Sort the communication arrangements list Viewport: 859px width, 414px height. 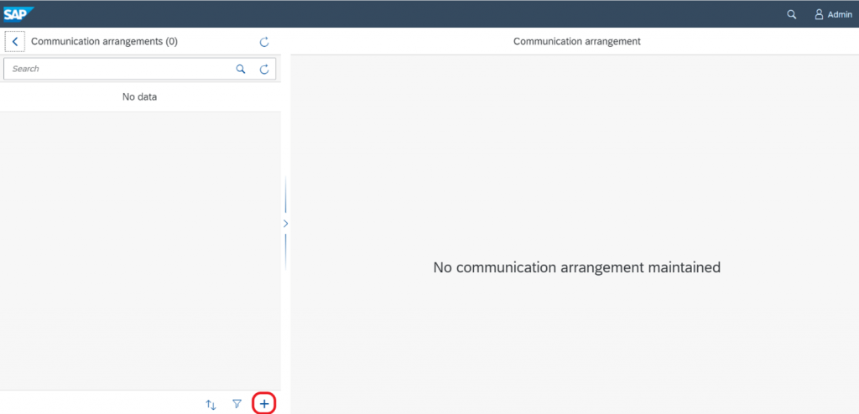(x=211, y=405)
